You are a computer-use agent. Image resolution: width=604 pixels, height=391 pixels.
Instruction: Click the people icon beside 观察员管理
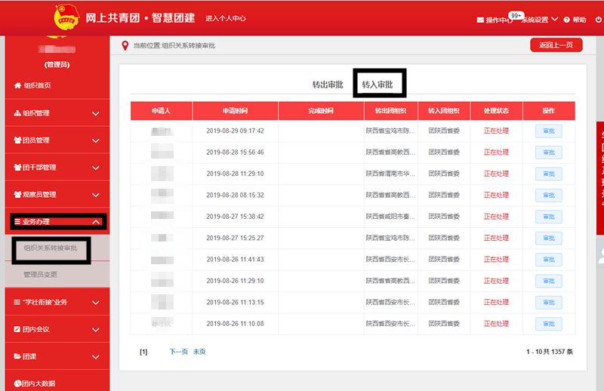tap(17, 195)
